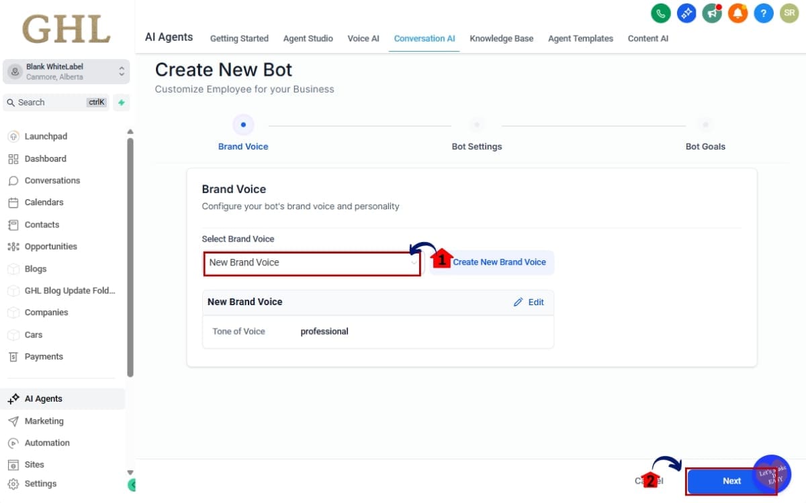Image resolution: width=806 pixels, height=503 pixels.
Task: Switch to the Knowledge Base tab
Action: tap(501, 39)
